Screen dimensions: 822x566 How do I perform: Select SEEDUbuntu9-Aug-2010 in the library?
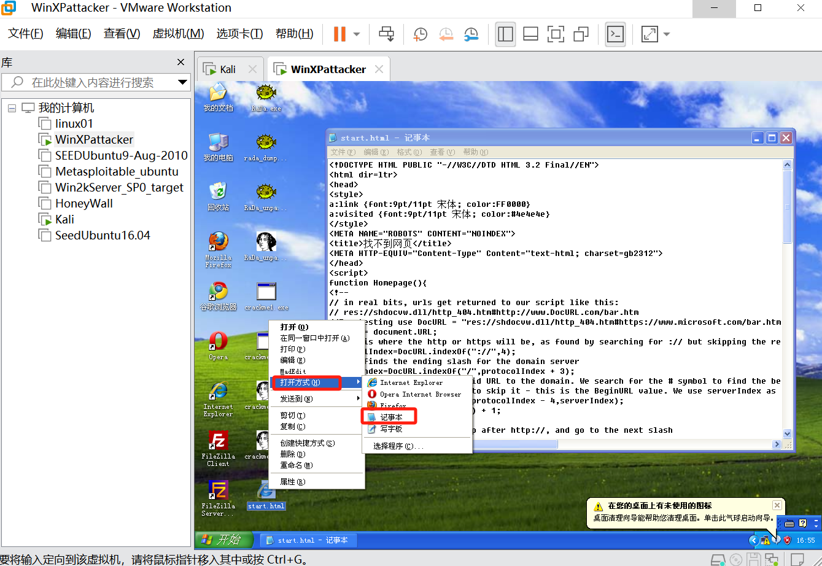pos(122,155)
